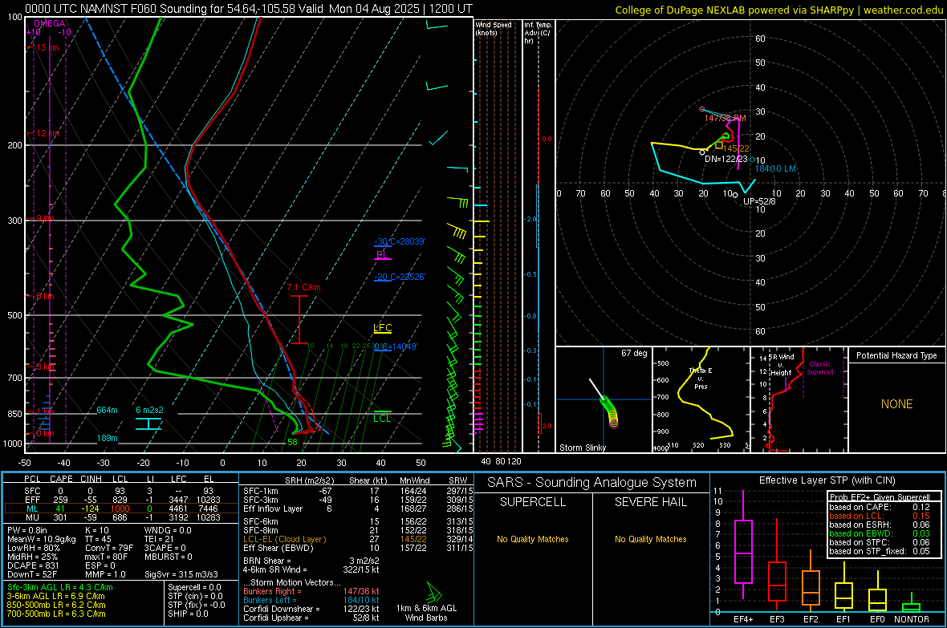
Task: Click the PW = 0.8in value
Action: click(26, 530)
